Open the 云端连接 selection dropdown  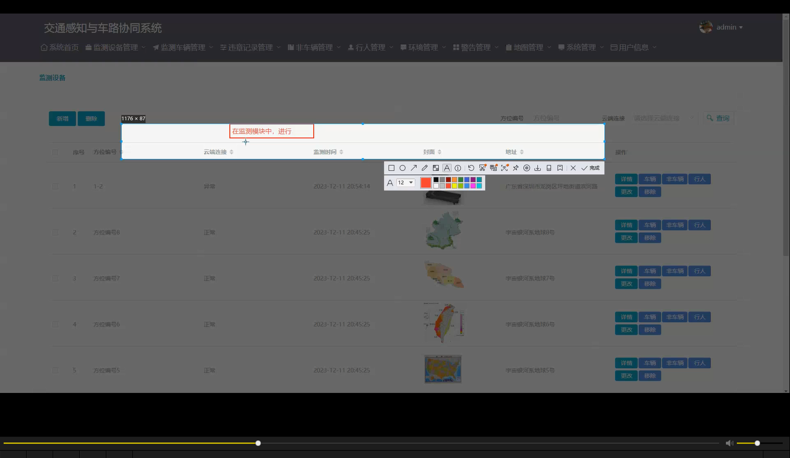point(661,118)
